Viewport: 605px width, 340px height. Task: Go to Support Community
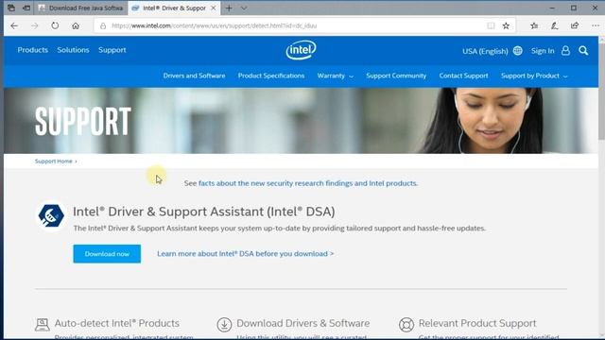point(396,76)
